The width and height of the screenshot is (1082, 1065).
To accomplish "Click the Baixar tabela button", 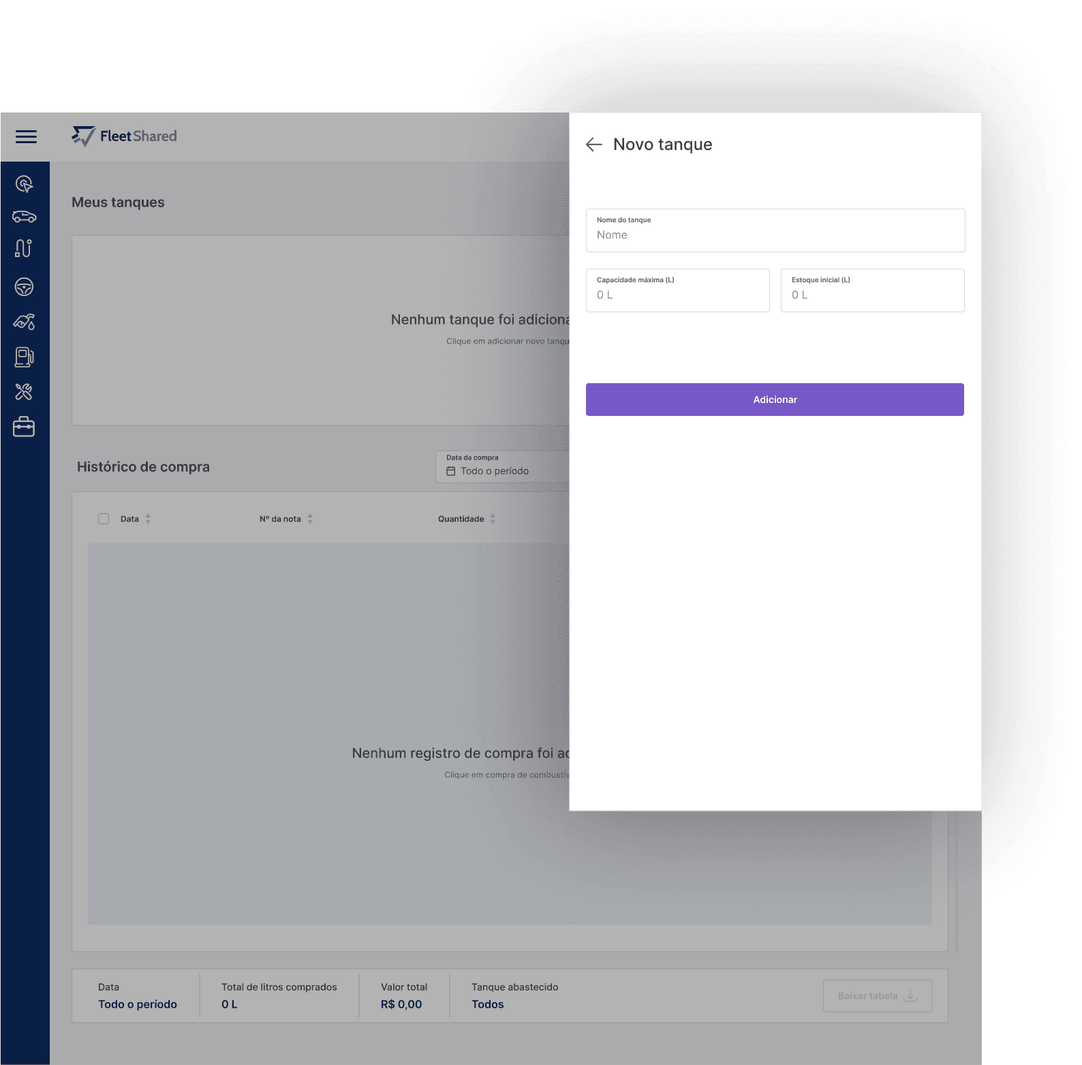I will coord(878,996).
